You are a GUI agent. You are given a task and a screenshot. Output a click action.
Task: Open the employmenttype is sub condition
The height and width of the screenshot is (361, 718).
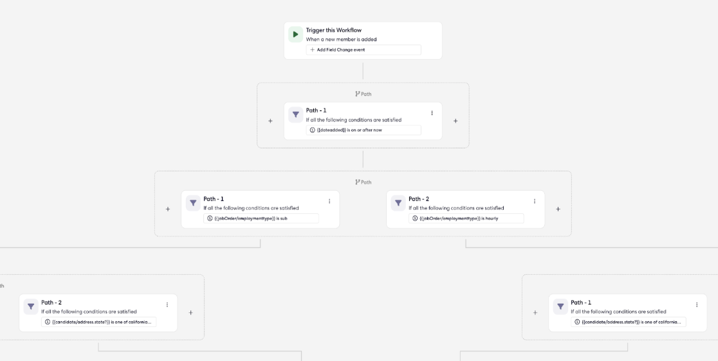click(261, 218)
